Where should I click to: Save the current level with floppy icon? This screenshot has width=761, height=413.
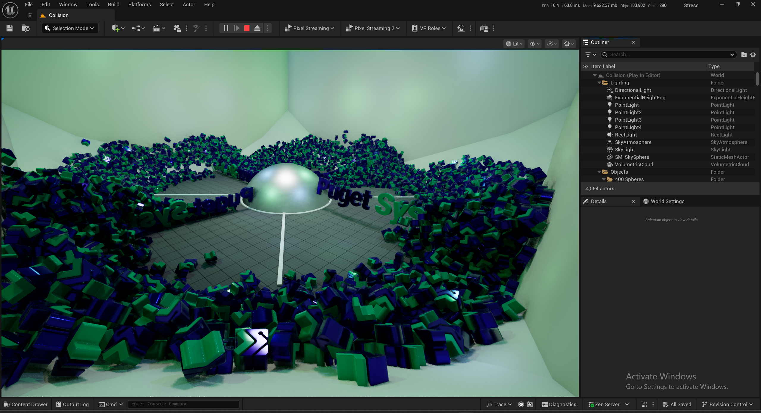click(x=10, y=28)
